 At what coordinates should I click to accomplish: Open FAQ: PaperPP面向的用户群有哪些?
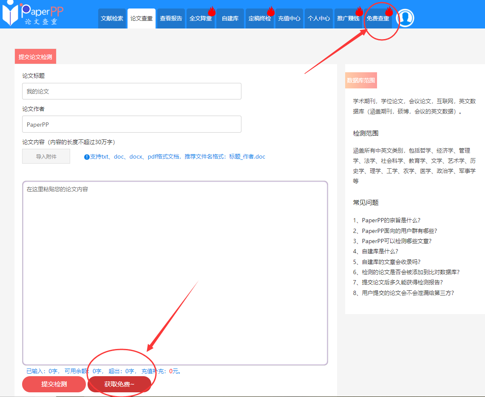pos(395,231)
